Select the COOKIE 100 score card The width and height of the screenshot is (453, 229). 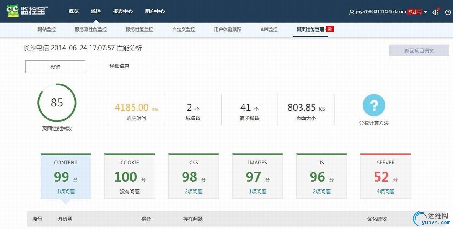click(x=129, y=176)
